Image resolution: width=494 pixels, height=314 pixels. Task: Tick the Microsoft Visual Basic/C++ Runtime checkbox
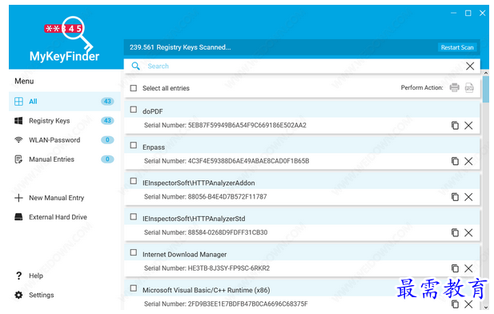(134, 288)
